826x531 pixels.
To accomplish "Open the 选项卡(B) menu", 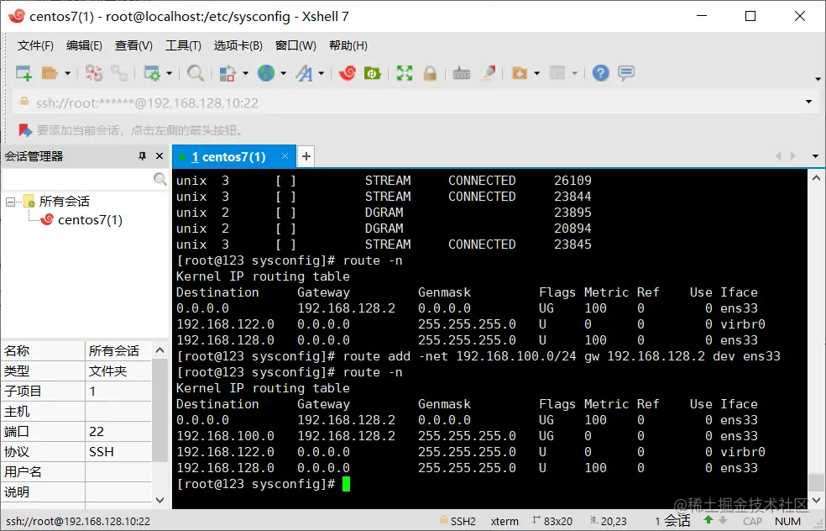I will (x=238, y=45).
